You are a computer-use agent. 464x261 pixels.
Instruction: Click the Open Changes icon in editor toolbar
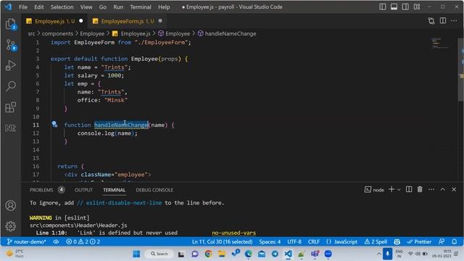[x=431, y=21]
